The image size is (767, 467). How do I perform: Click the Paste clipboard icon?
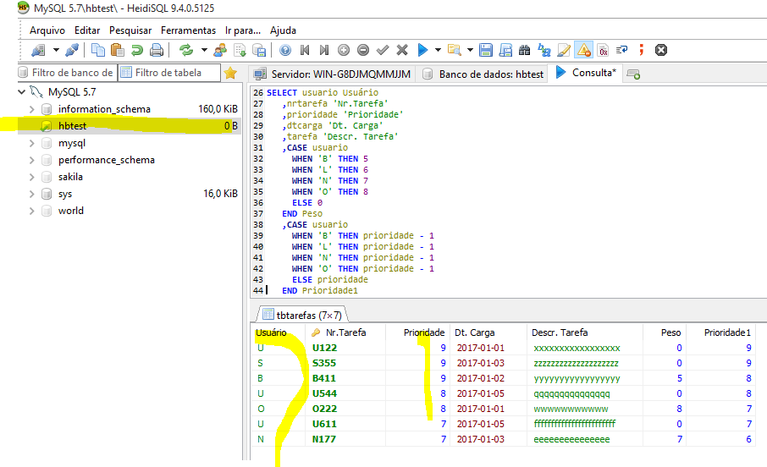point(116,50)
